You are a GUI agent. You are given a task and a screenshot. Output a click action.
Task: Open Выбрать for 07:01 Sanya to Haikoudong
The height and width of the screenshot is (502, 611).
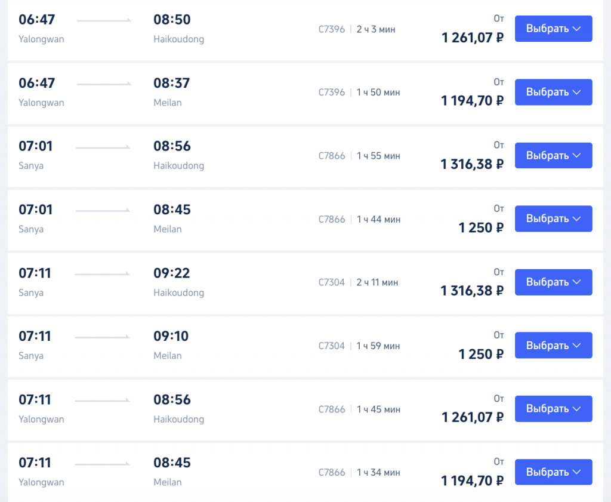coord(553,156)
